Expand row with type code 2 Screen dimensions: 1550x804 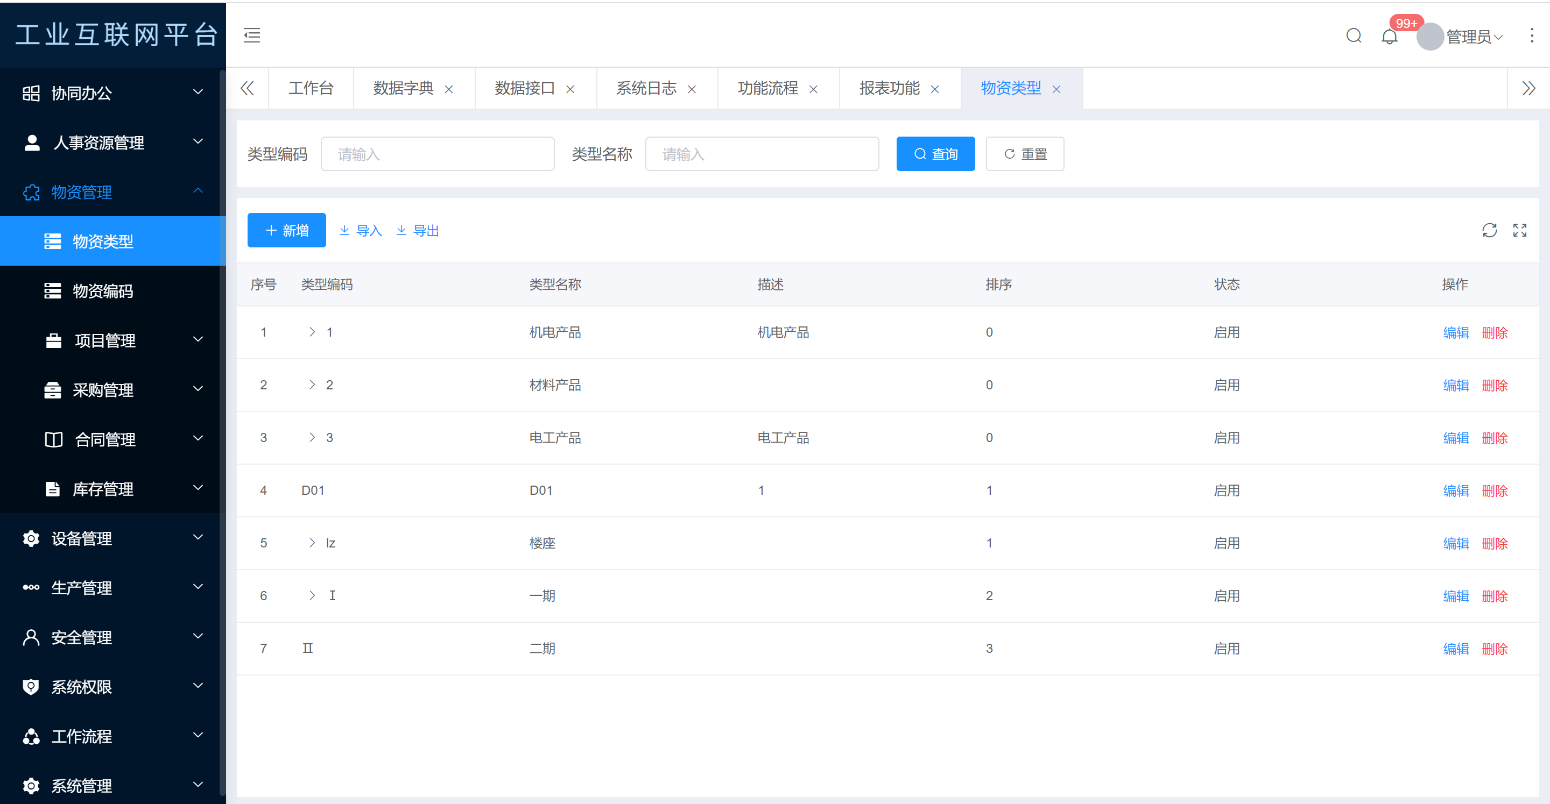click(312, 385)
